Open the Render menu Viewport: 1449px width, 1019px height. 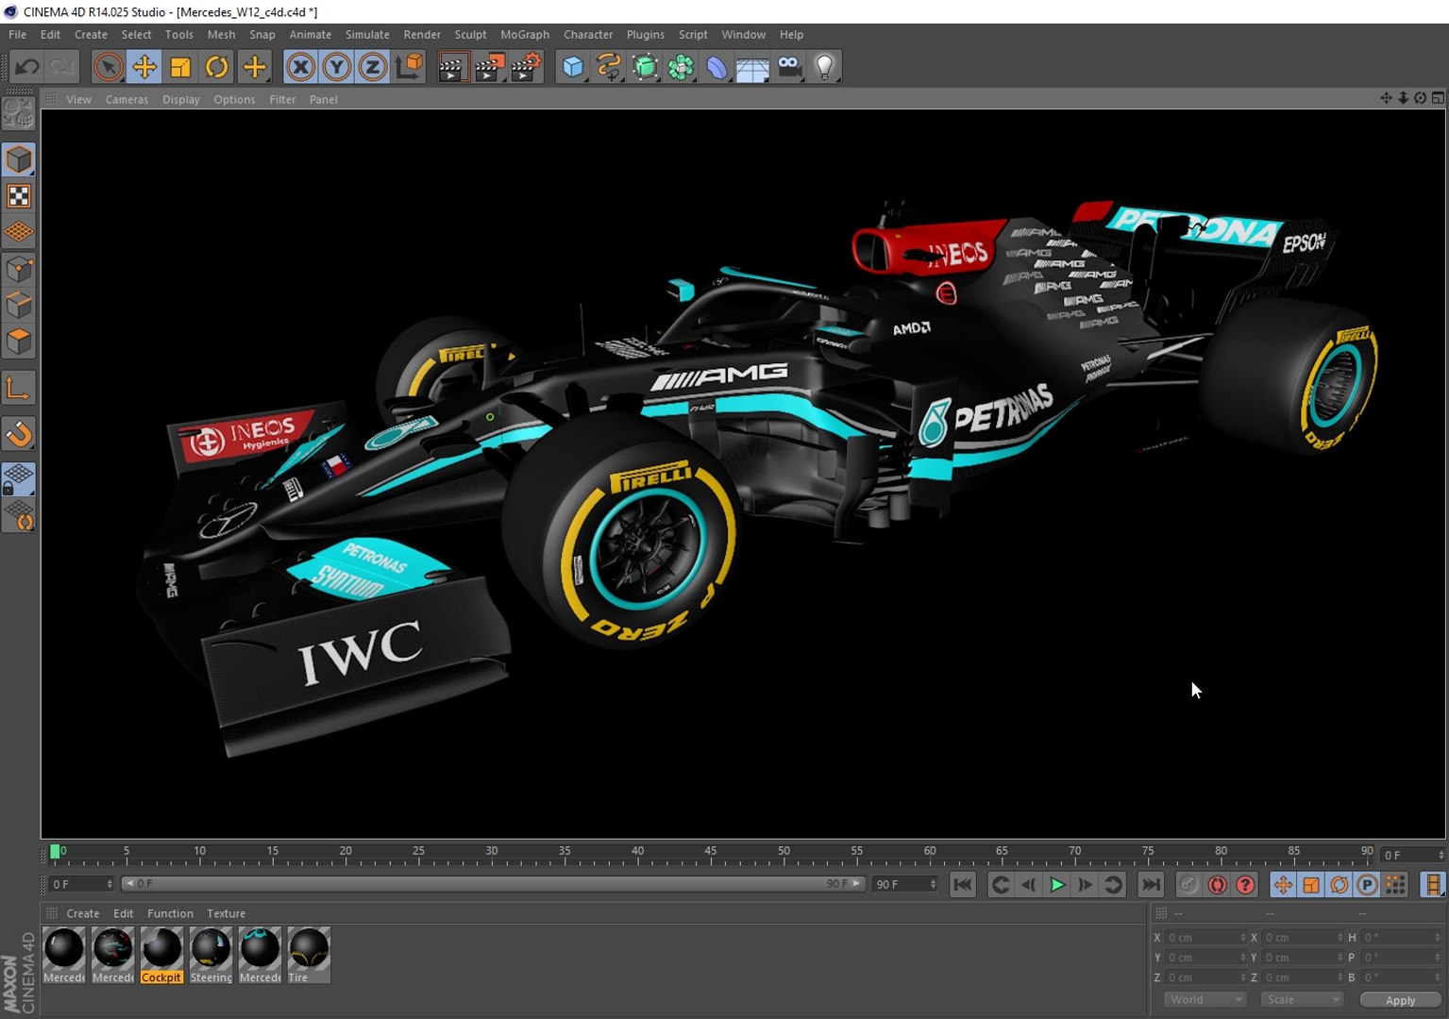pos(422,34)
